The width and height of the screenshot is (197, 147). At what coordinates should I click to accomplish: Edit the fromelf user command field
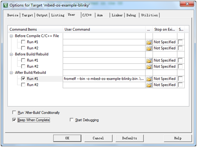pos(104,79)
